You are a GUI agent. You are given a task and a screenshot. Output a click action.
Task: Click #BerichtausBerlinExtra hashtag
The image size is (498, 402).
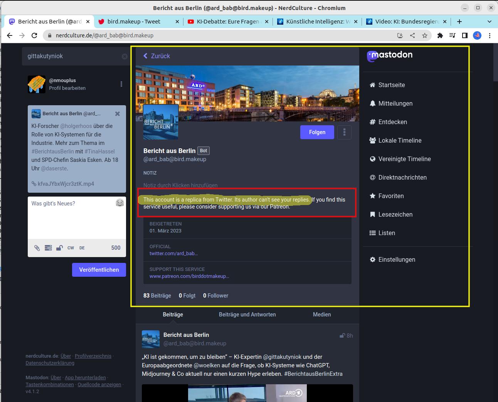click(313, 374)
